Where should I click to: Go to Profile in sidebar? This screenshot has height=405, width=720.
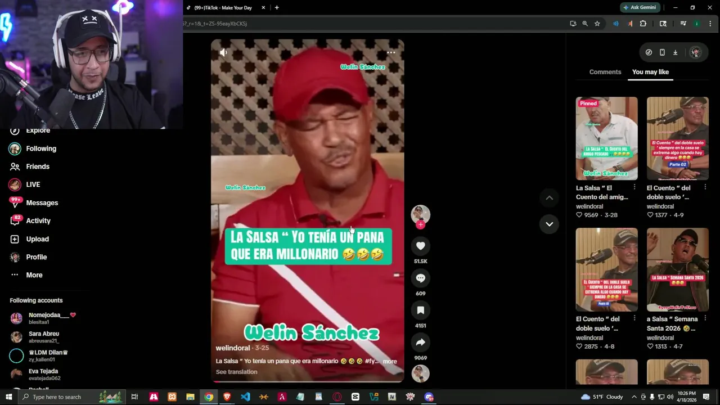coord(36,257)
